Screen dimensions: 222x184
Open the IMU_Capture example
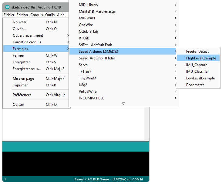(197, 65)
